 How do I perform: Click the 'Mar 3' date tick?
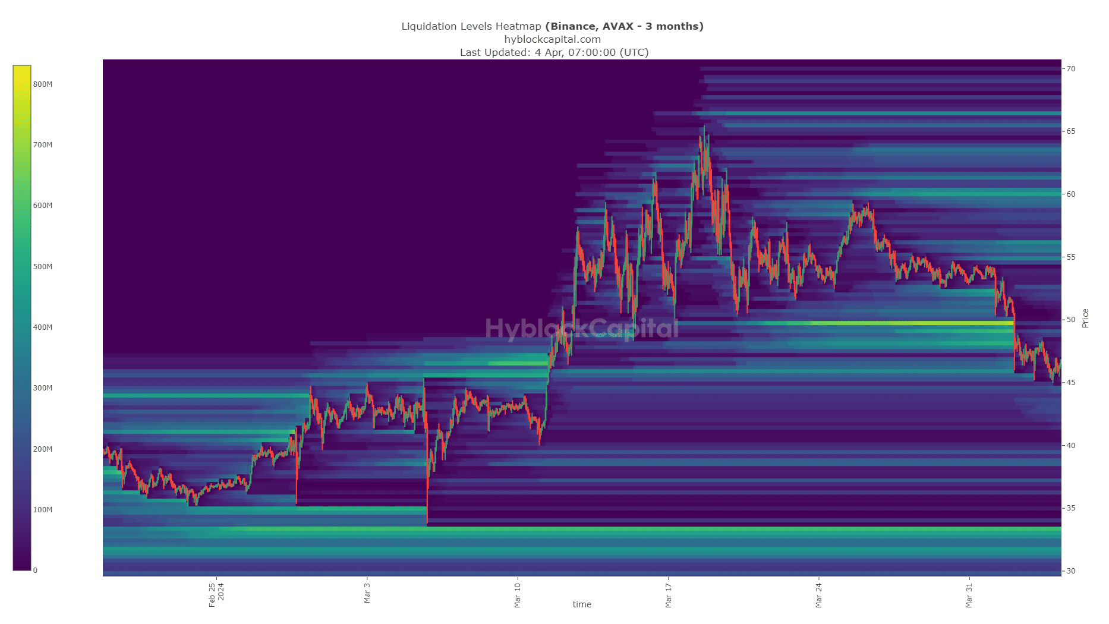pyautogui.click(x=367, y=593)
